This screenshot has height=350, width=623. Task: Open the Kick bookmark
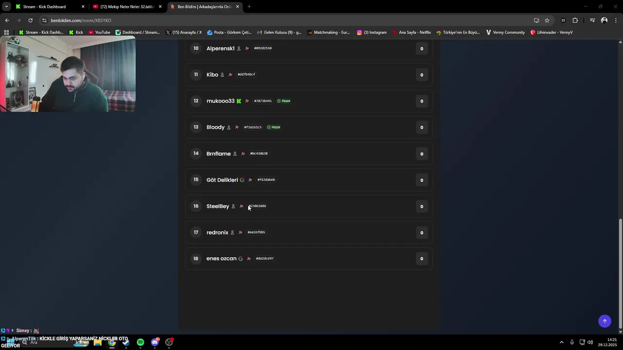coord(76,33)
